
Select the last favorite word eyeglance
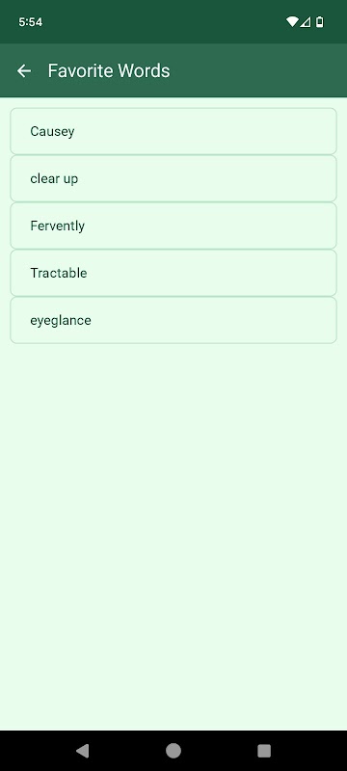pyautogui.click(x=173, y=320)
